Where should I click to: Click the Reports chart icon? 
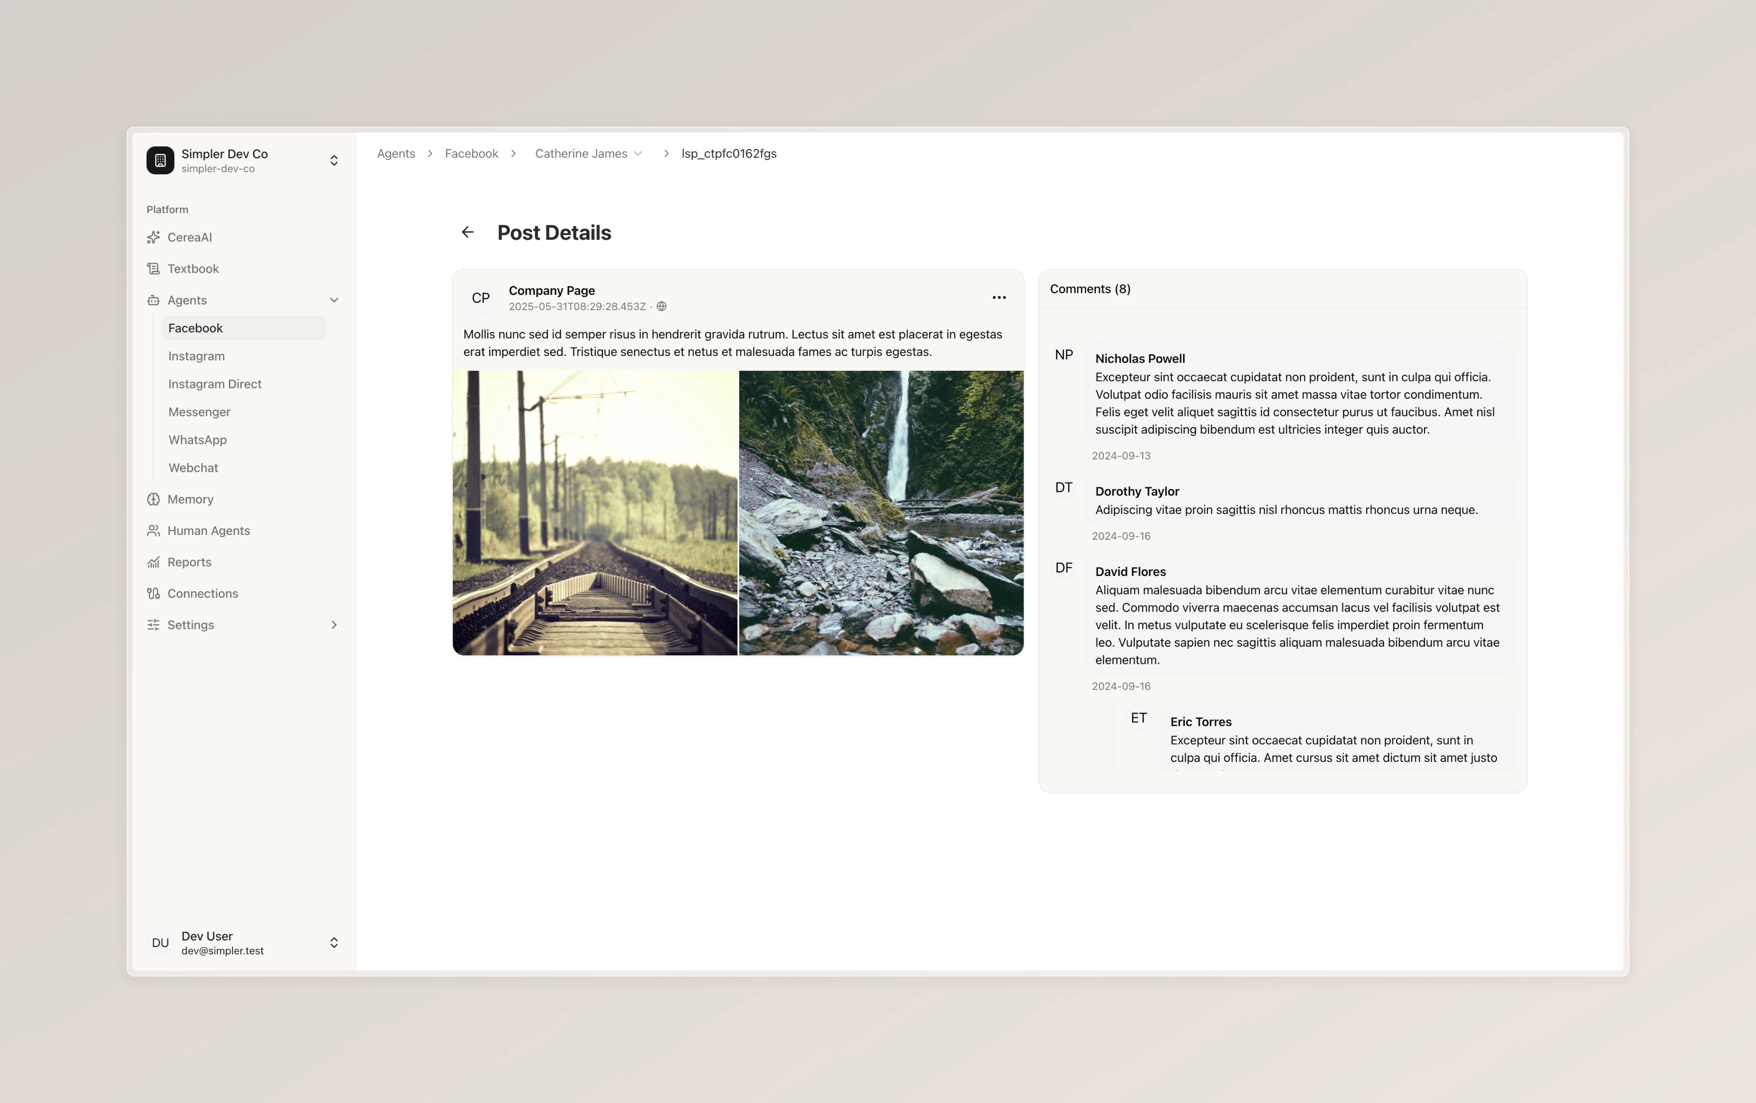(x=153, y=562)
